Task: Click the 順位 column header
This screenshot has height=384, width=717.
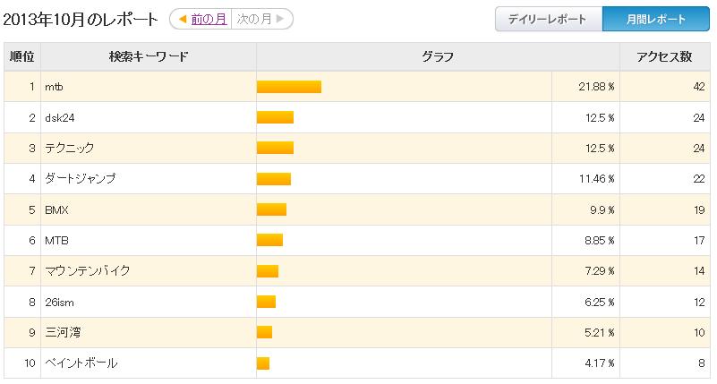Action: coord(22,56)
